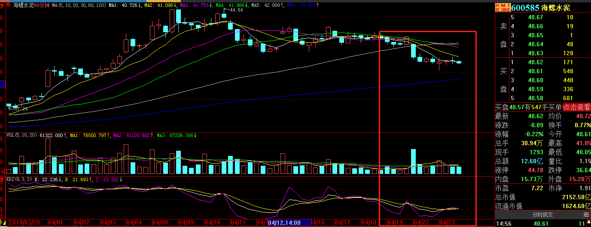Click the 60分钟 period label
The image size is (591, 227).
(41, 5)
